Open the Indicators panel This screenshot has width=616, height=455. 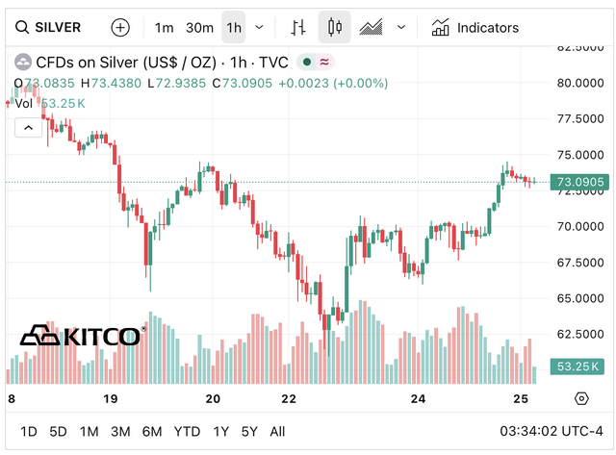(475, 28)
